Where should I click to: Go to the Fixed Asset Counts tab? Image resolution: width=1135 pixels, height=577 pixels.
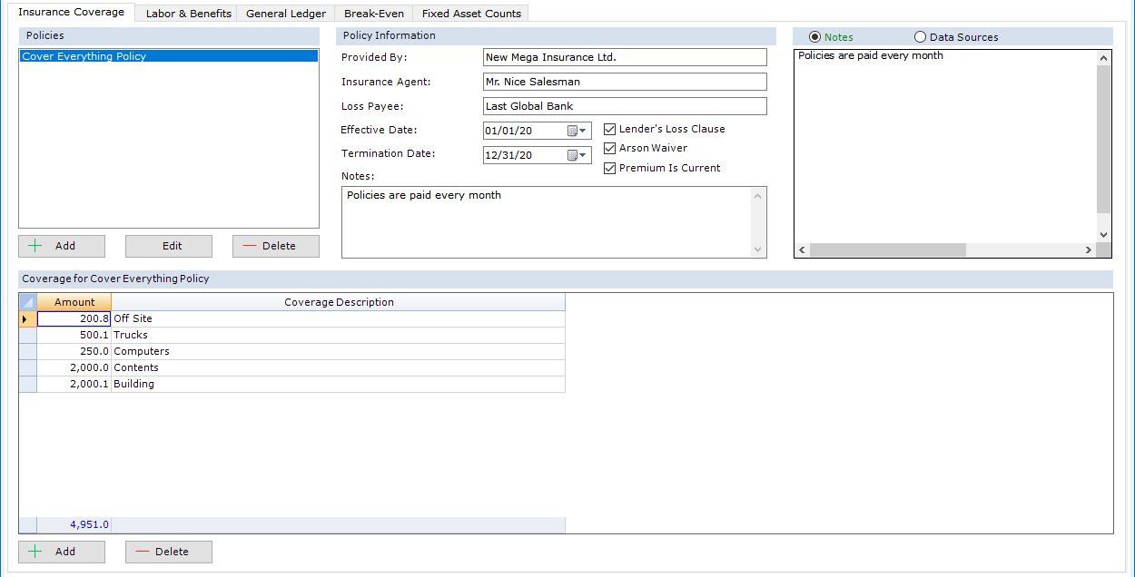click(x=471, y=14)
